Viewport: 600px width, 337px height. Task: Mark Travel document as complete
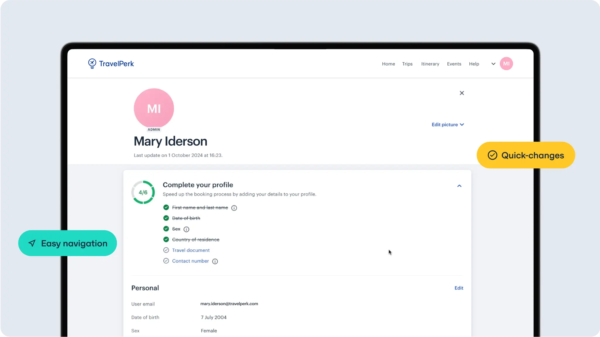166,250
